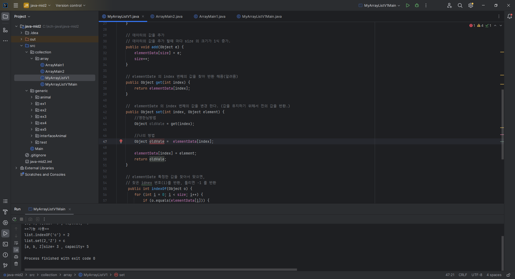Expand the animal package
This screenshot has height=279, width=515.
tap(32, 97)
